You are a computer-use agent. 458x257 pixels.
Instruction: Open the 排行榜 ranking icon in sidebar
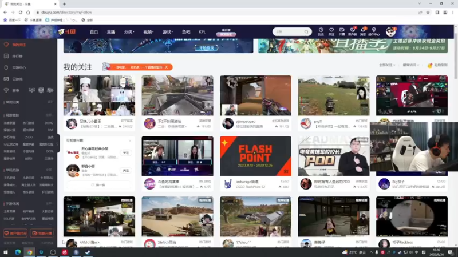(6, 56)
